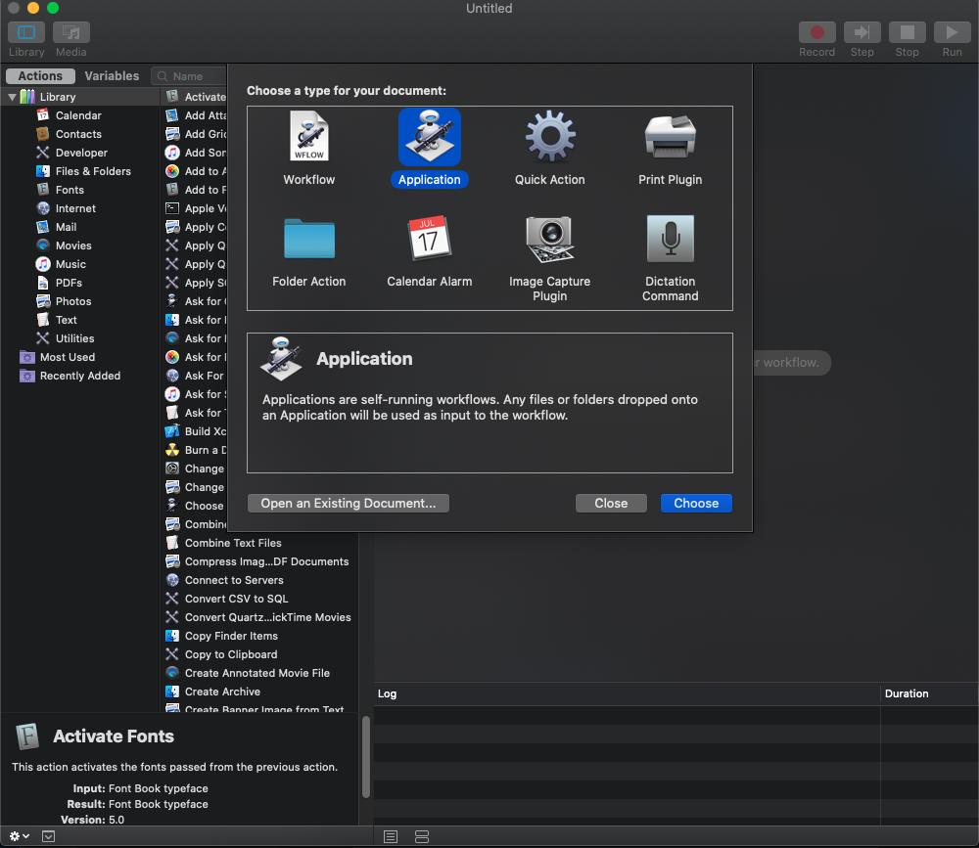The image size is (979, 848).
Task: Select Utilities category in library
Action: tap(75, 338)
